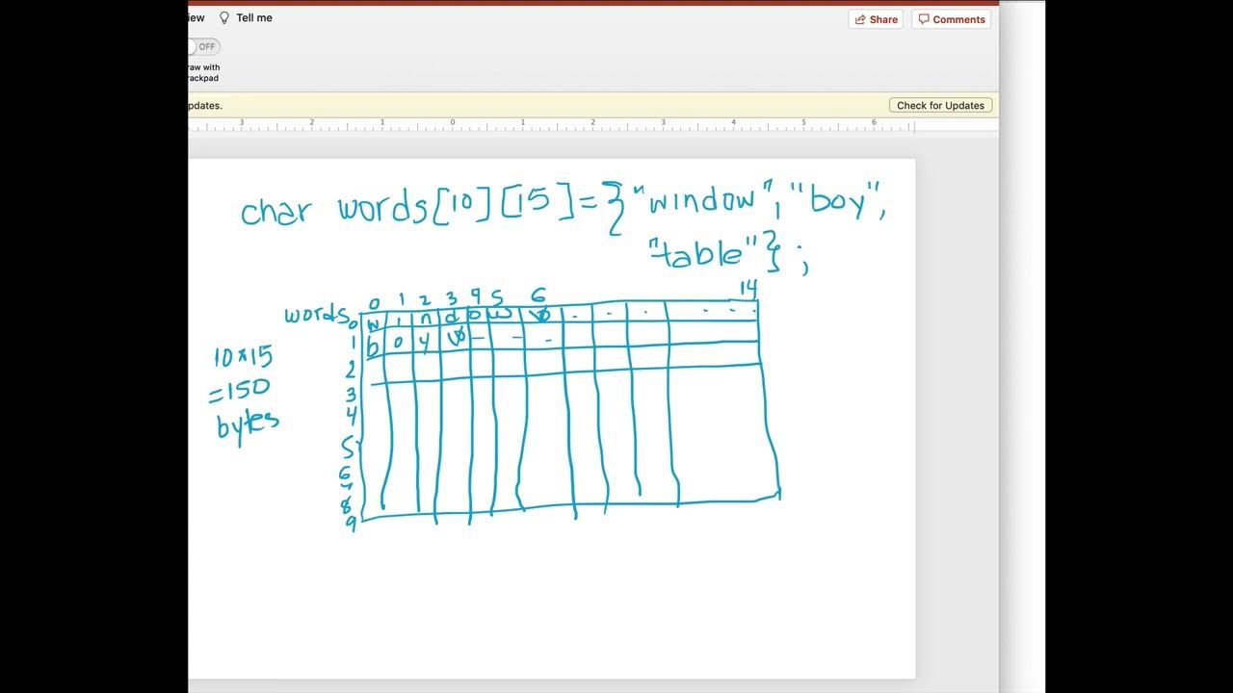Open the Comments pane
Image resolution: width=1233 pixels, height=693 pixels.
(951, 19)
